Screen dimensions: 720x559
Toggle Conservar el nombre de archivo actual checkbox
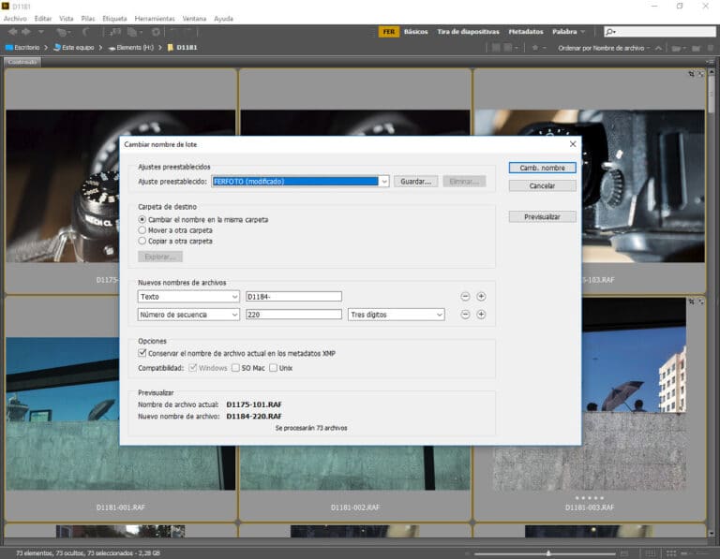pyautogui.click(x=142, y=353)
